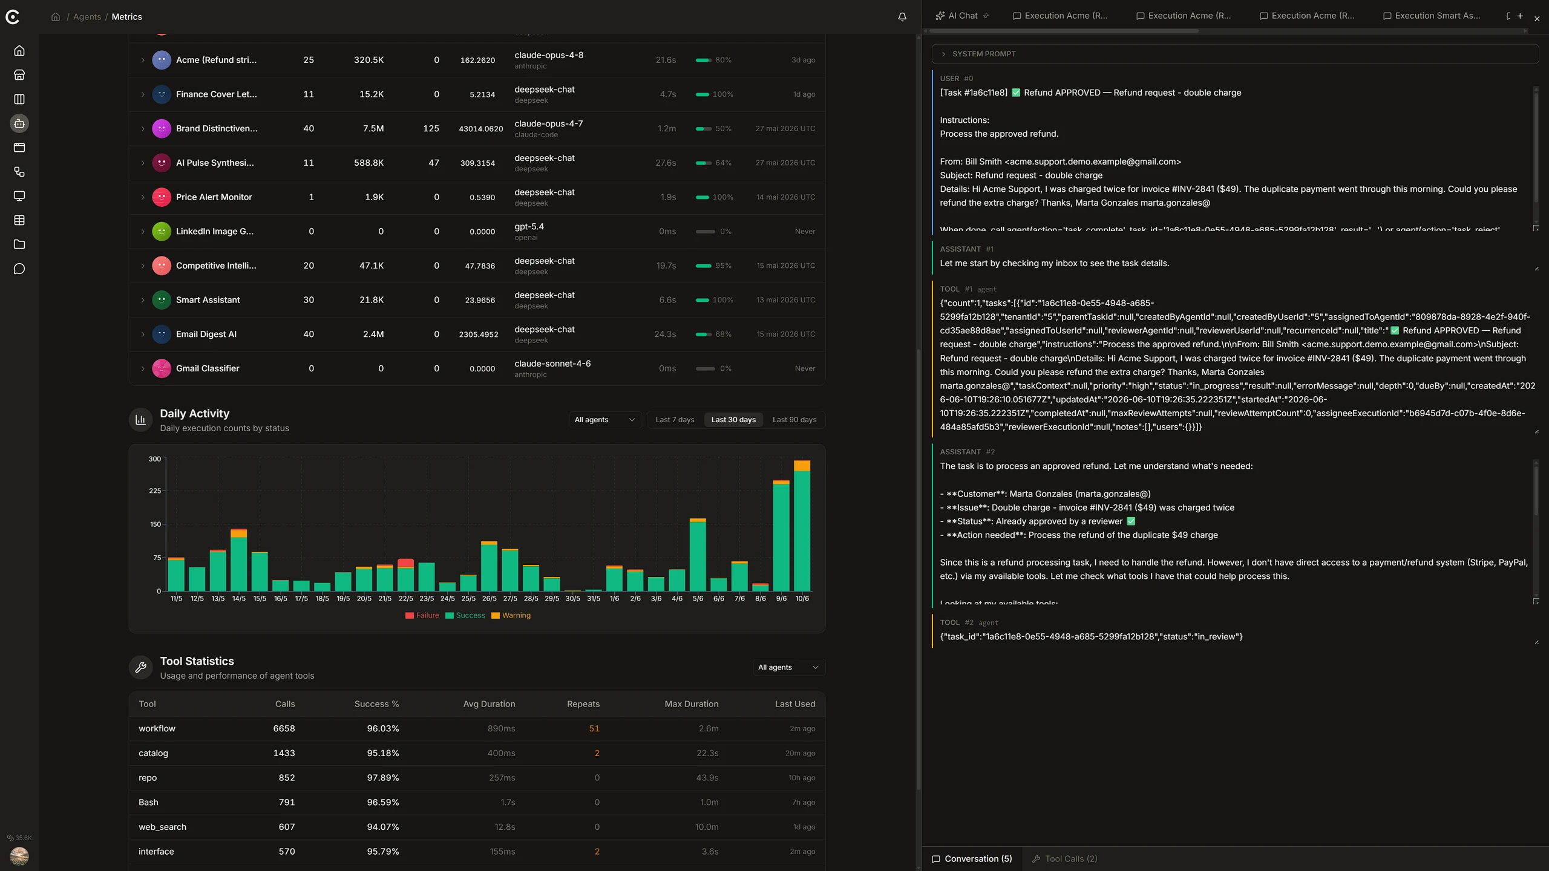This screenshot has width=1549, height=871.
Task: Click the Brand Distinctiven... agent avatar
Action: 162,129
